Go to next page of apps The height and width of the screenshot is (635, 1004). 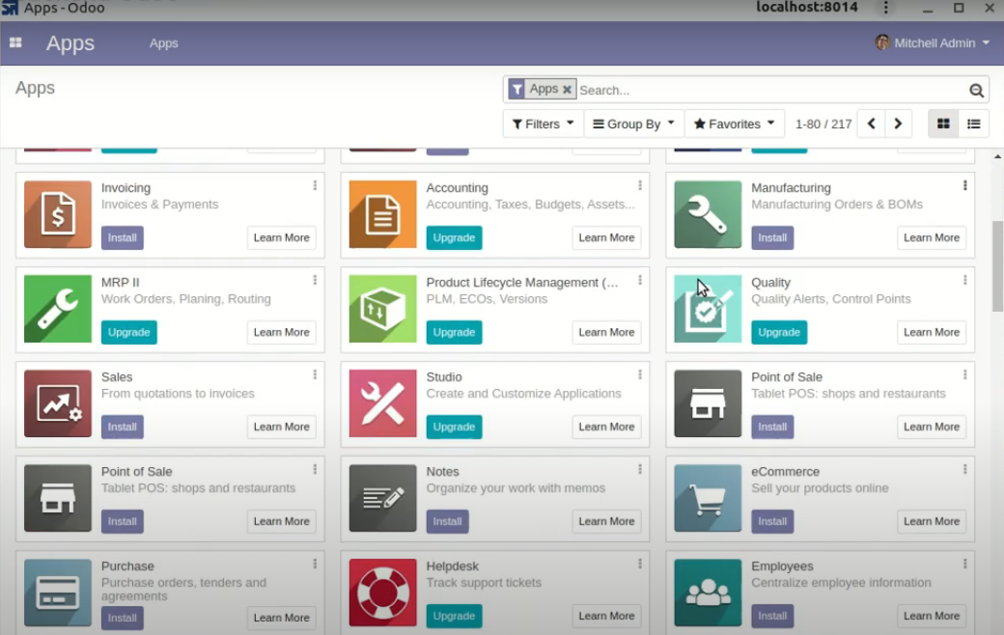tap(899, 124)
